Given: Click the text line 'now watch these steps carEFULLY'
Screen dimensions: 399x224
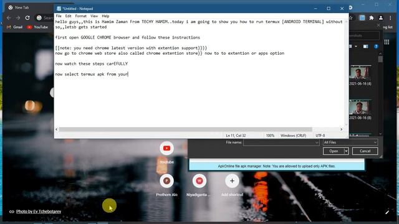Looking at the screenshot, I should point(92,63).
